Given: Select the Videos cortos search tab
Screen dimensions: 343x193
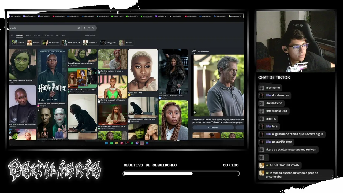Looking at the screenshot, I should tap(48, 35).
